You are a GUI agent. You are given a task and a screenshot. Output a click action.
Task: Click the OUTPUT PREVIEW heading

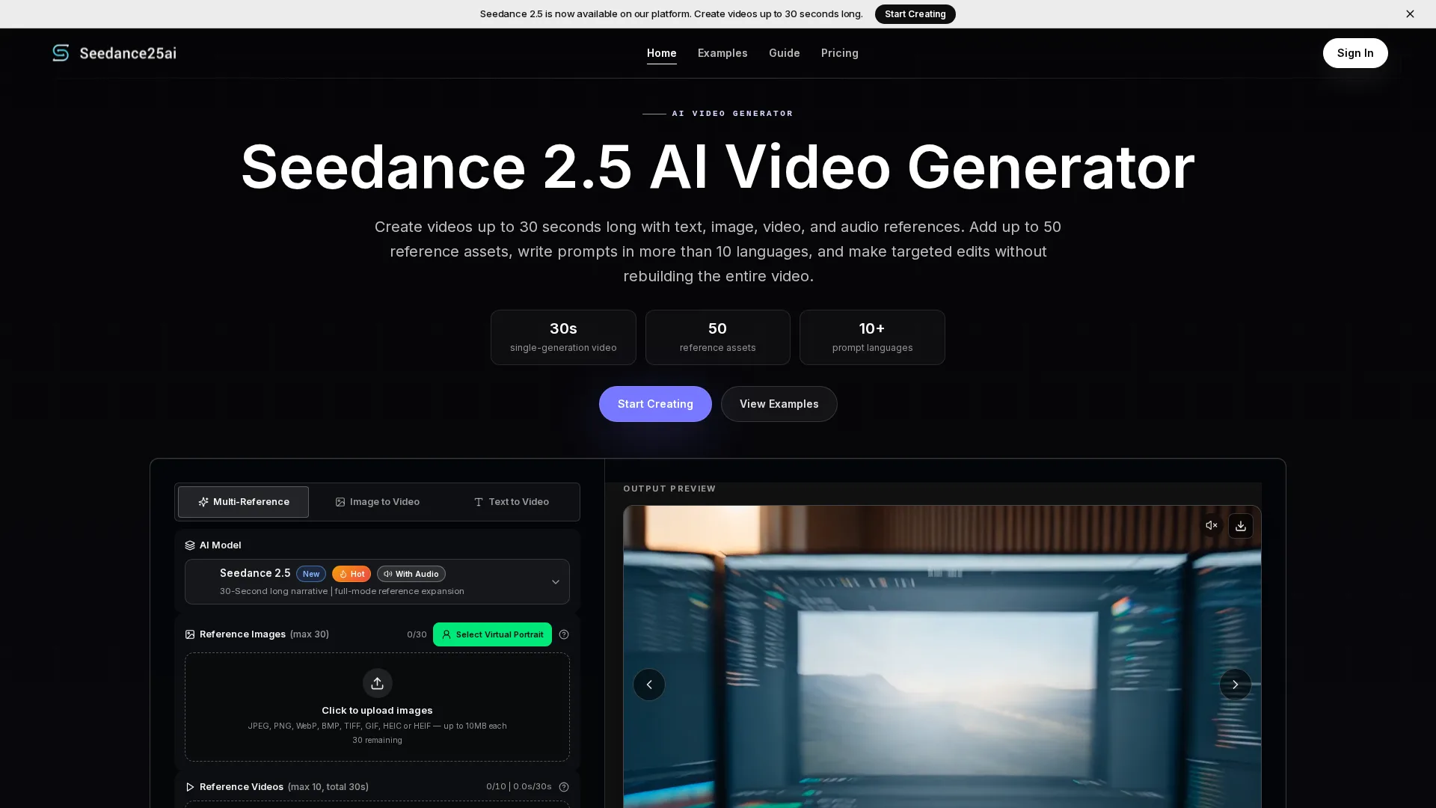(x=669, y=489)
